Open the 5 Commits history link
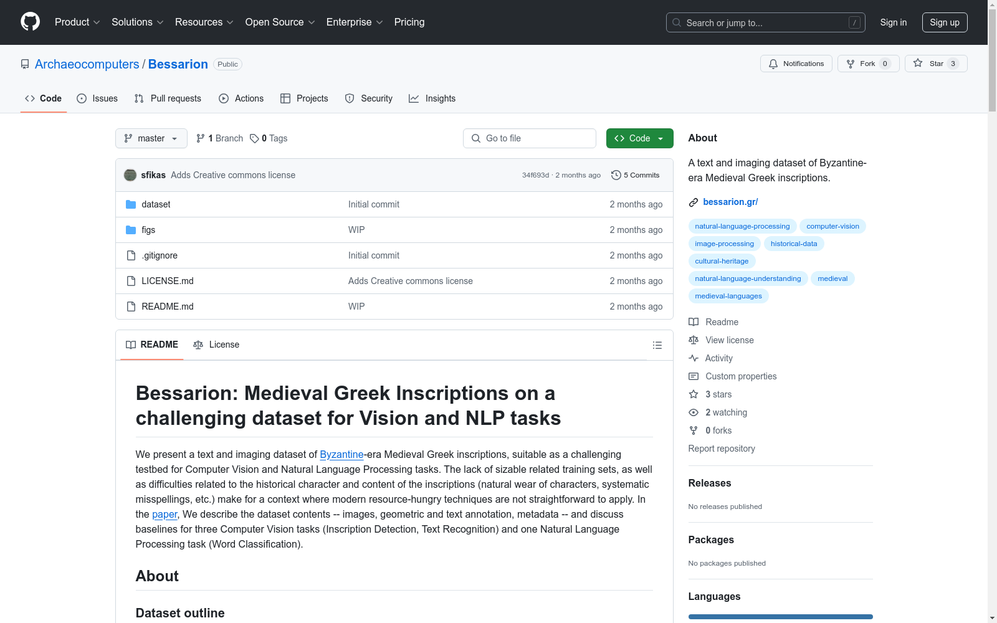Image resolution: width=997 pixels, height=623 pixels. [636, 175]
